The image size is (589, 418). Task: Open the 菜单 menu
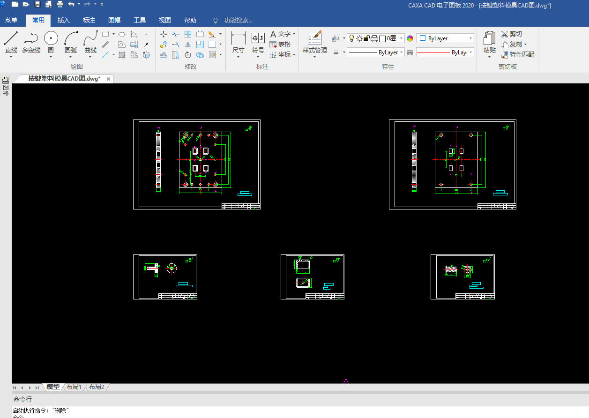click(x=11, y=20)
